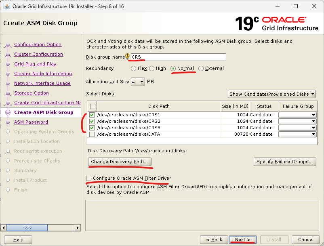The image size is (324, 246).
Task: Click the 30720 size cell
Action: tap(235, 134)
